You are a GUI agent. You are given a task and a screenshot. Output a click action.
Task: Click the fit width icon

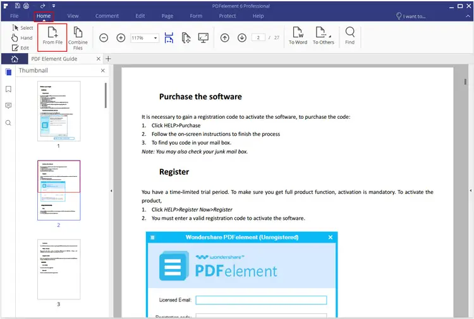pyautogui.click(x=169, y=38)
